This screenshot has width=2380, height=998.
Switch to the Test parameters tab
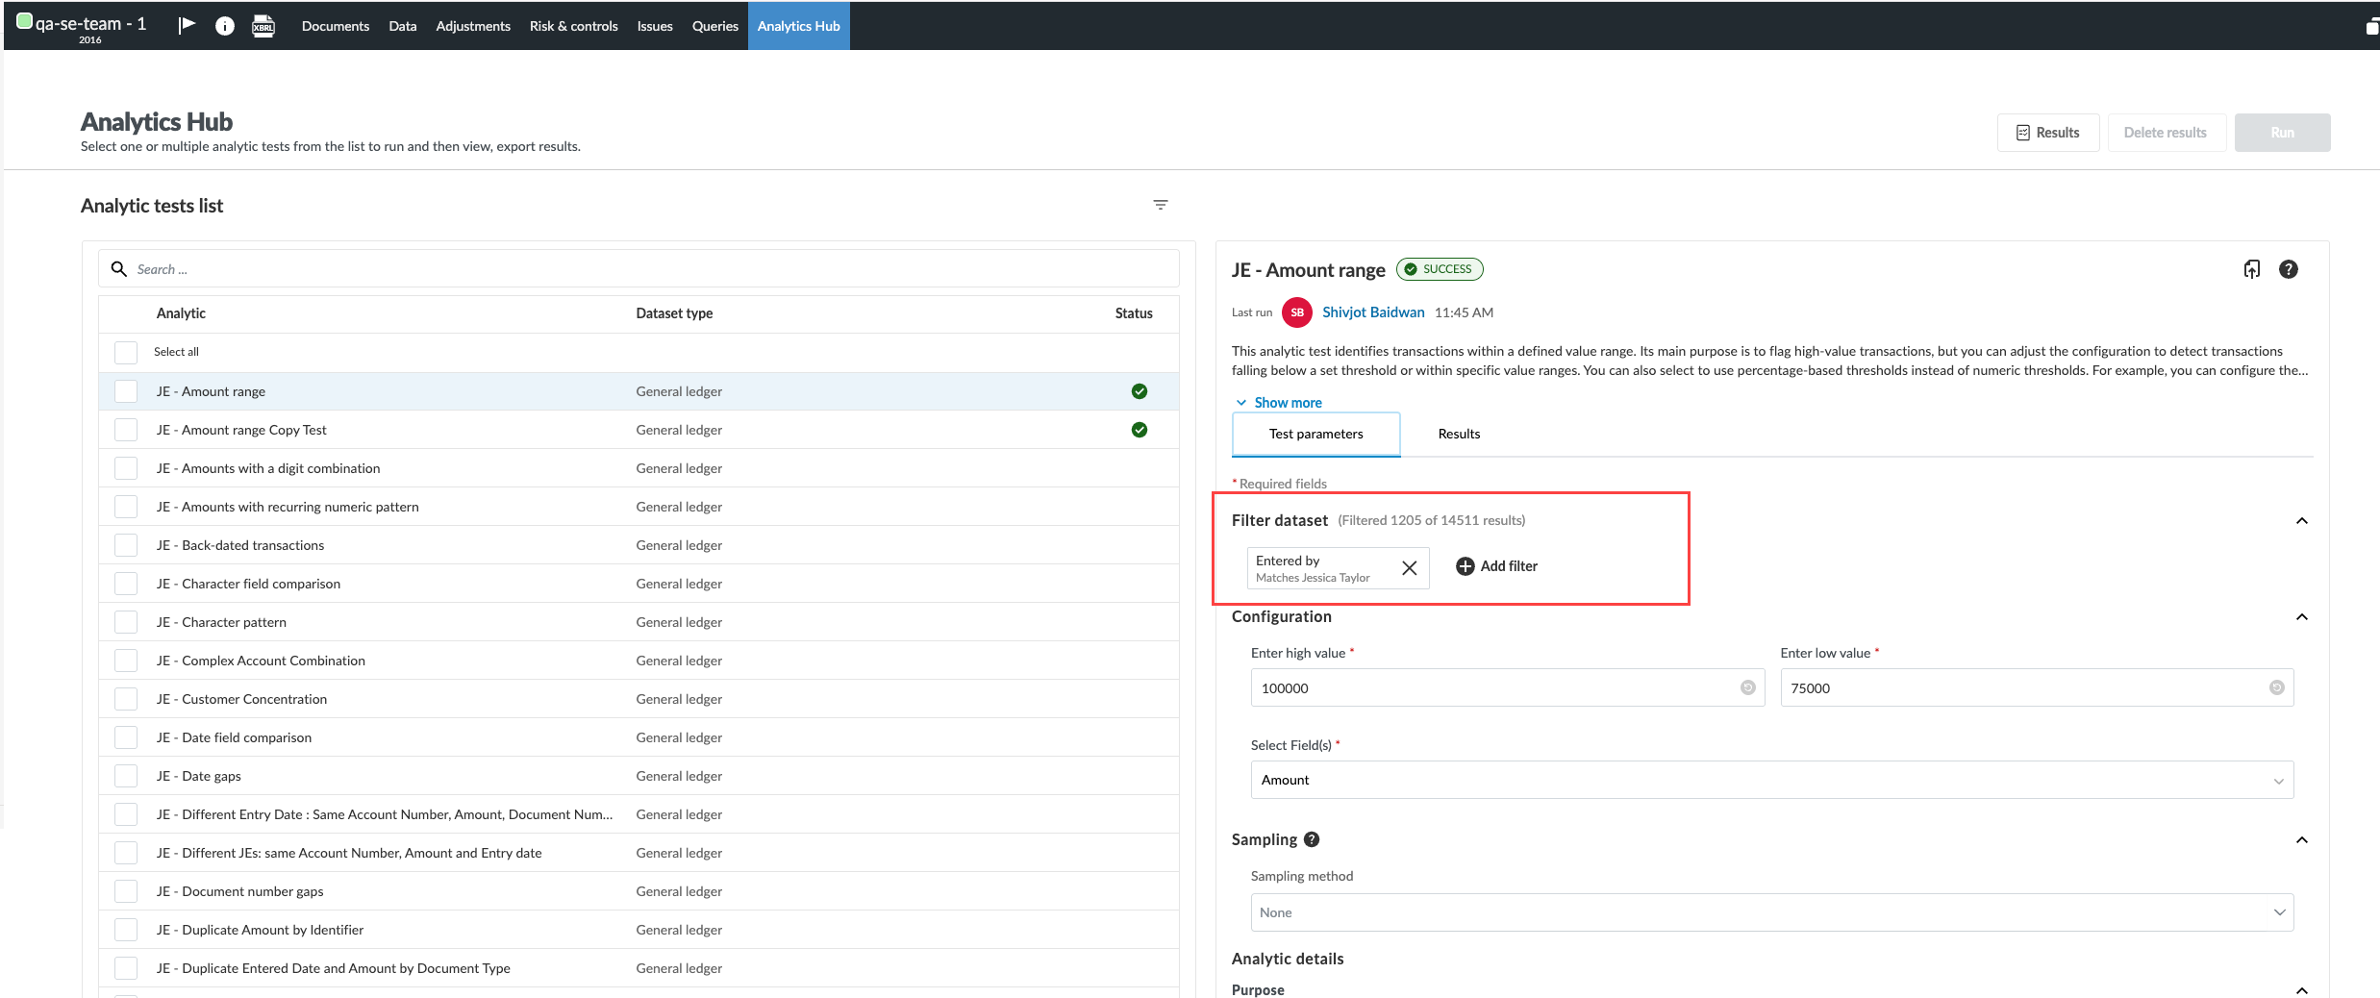point(1316,435)
